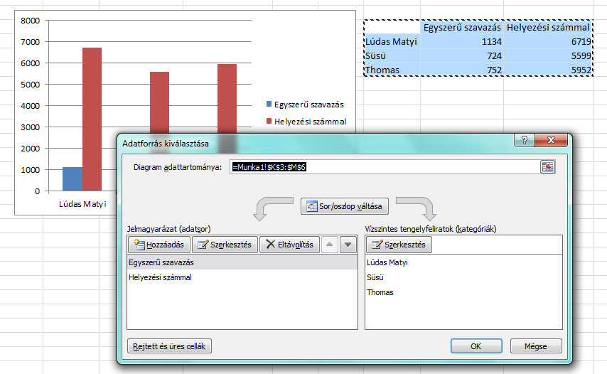Click cell with value 5952
The height and width of the screenshot is (374, 607).
click(x=548, y=70)
